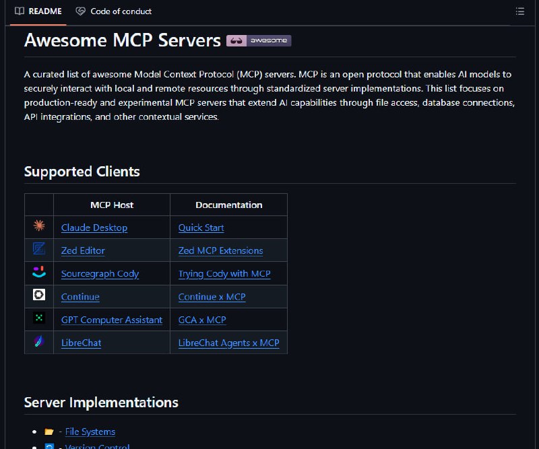This screenshot has height=449, width=539.
Task: Click the File Systems folder icon
Action: coord(49,431)
